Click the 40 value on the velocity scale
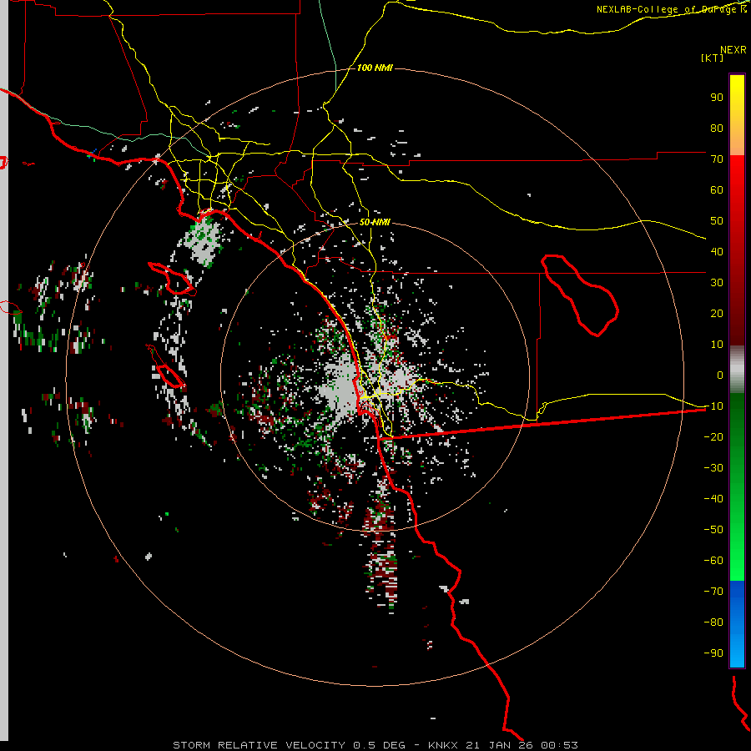751x751 pixels. (x=717, y=252)
